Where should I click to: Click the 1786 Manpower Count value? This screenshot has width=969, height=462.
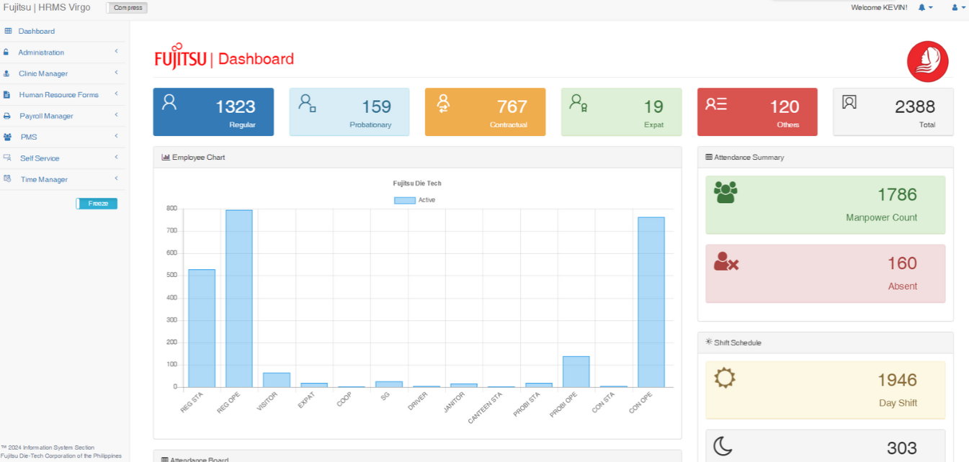[897, 194]
